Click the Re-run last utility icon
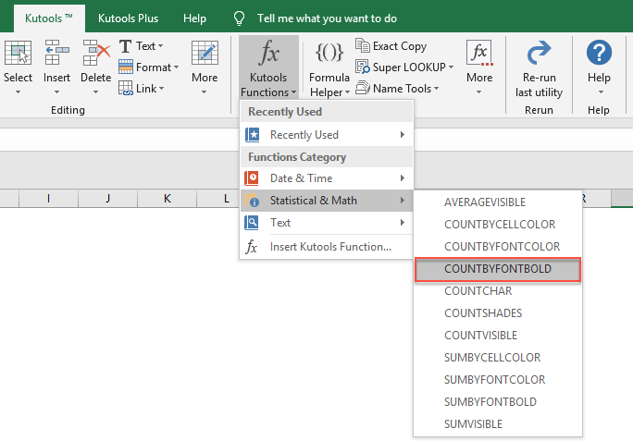Image resolution: width=633 pixels, height=441 pixels. (x=539, y=53)
